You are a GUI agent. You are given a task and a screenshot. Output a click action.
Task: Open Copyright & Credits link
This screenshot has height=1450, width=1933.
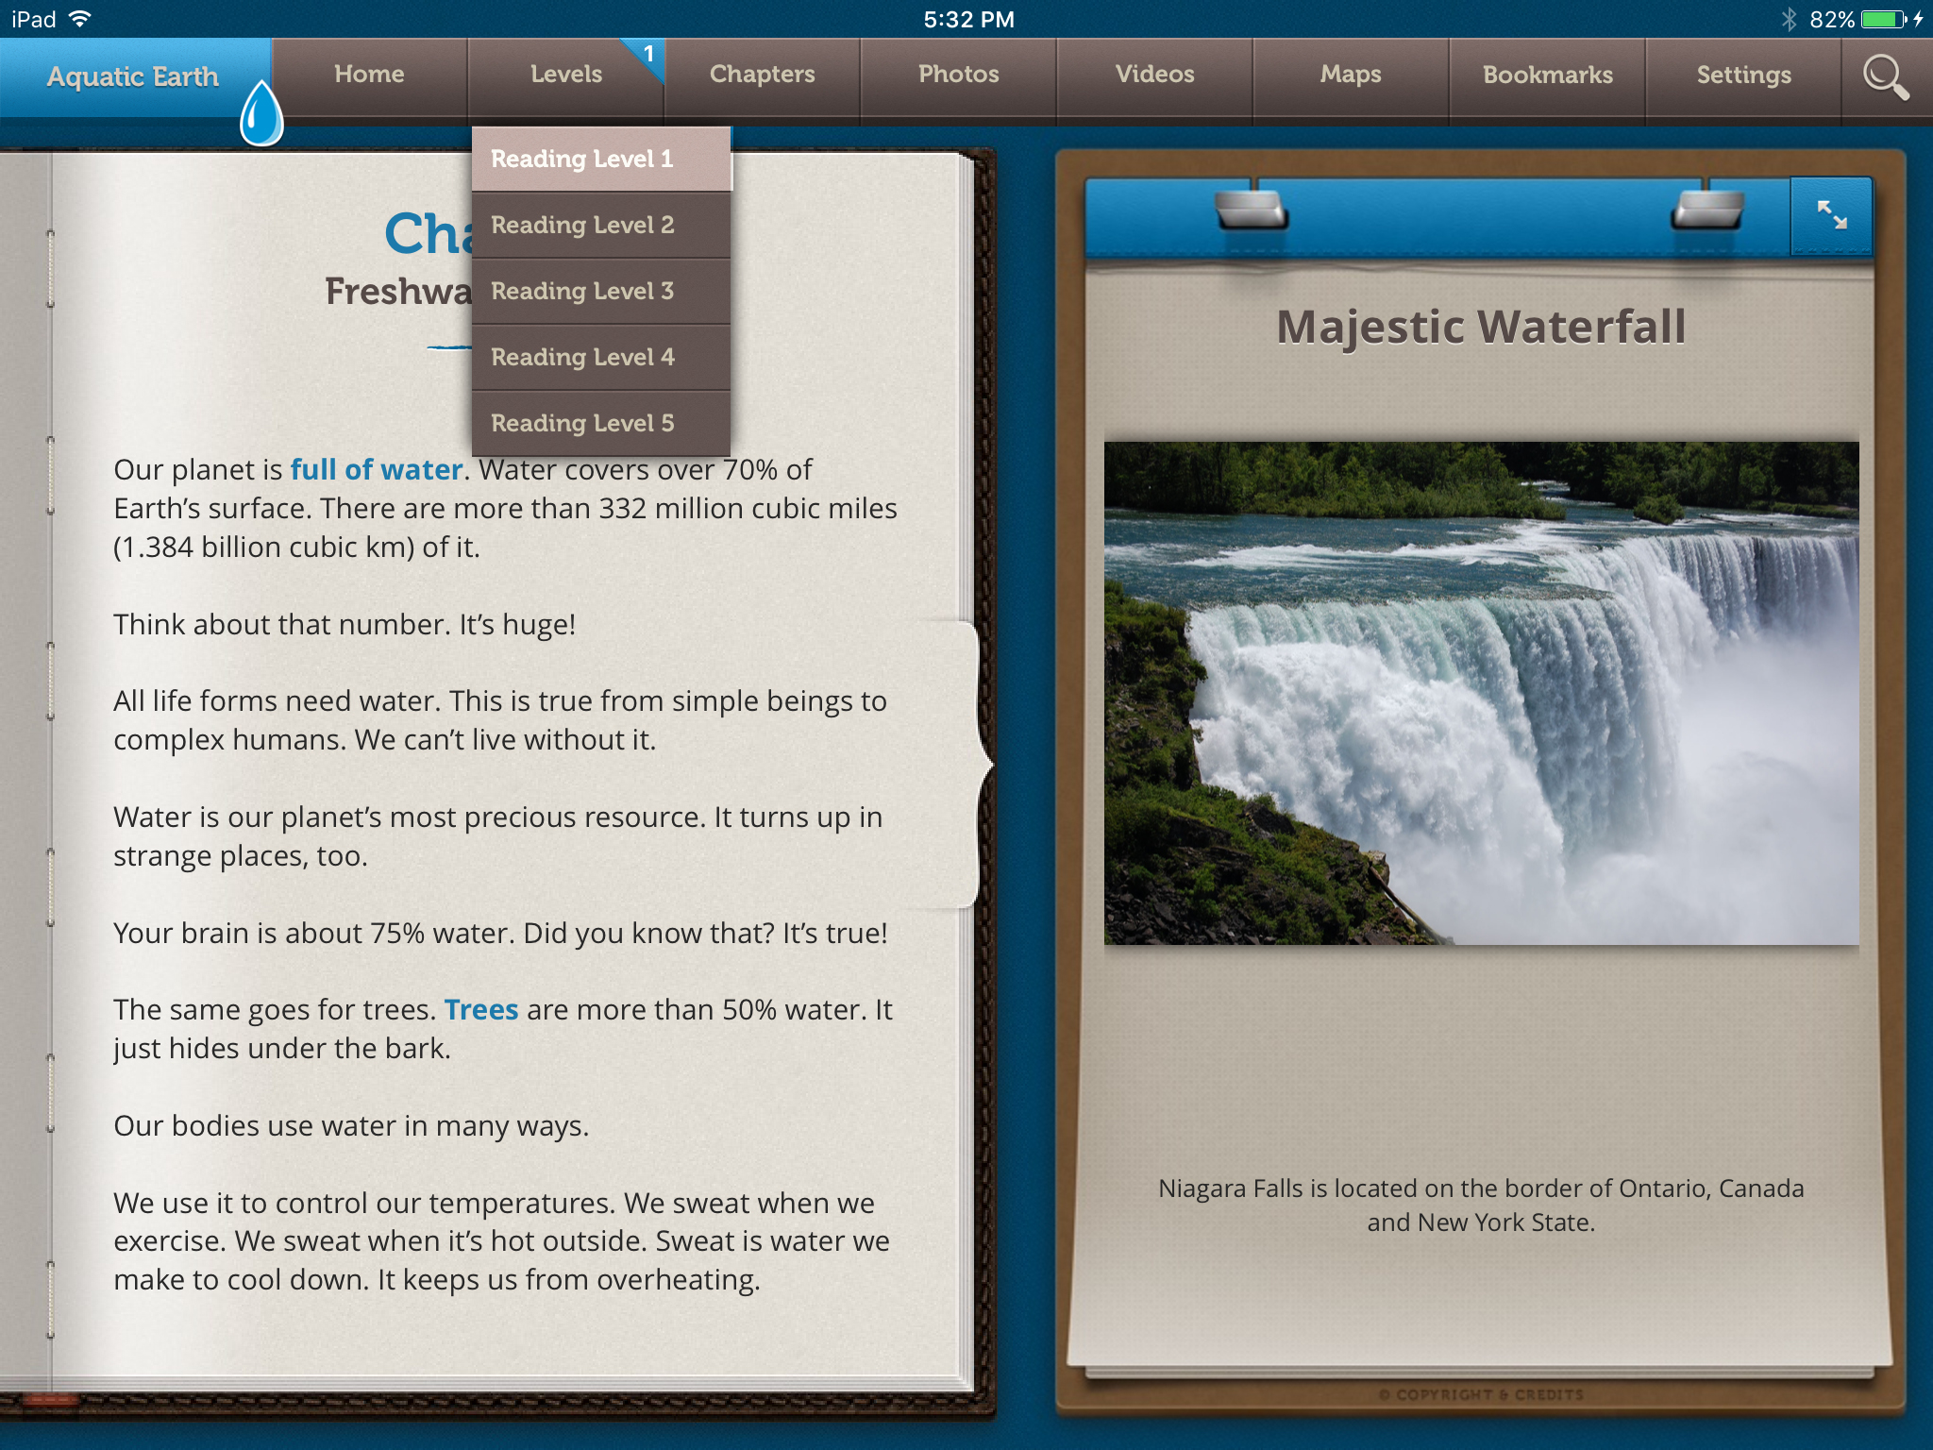tap(1480, 1394)
